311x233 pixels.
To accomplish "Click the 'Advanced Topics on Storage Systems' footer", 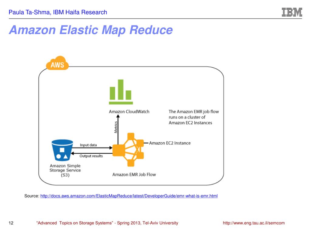I will 107,223.
